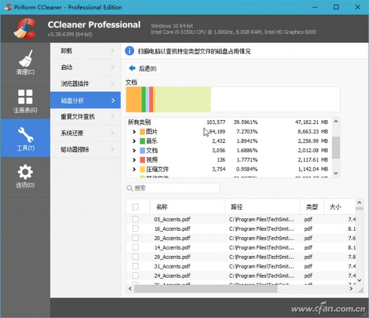Screen dimensions: 369x318
Task: Select the 05_Accents.pdf file name
Action: pyautogui.click(x=172, y=219)
